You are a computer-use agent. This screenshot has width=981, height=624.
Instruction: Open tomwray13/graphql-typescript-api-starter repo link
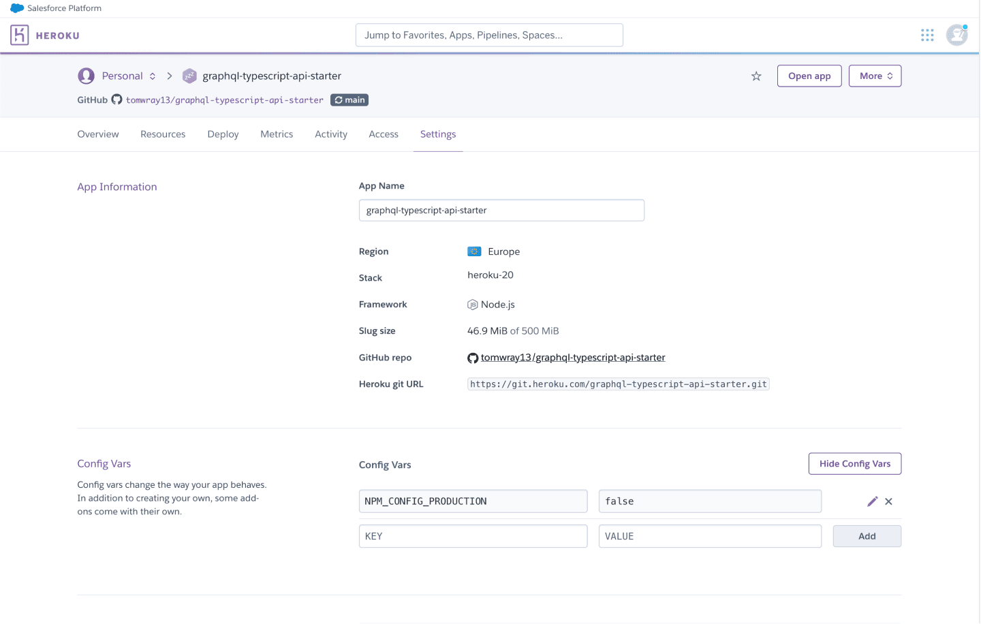point(573,358)
